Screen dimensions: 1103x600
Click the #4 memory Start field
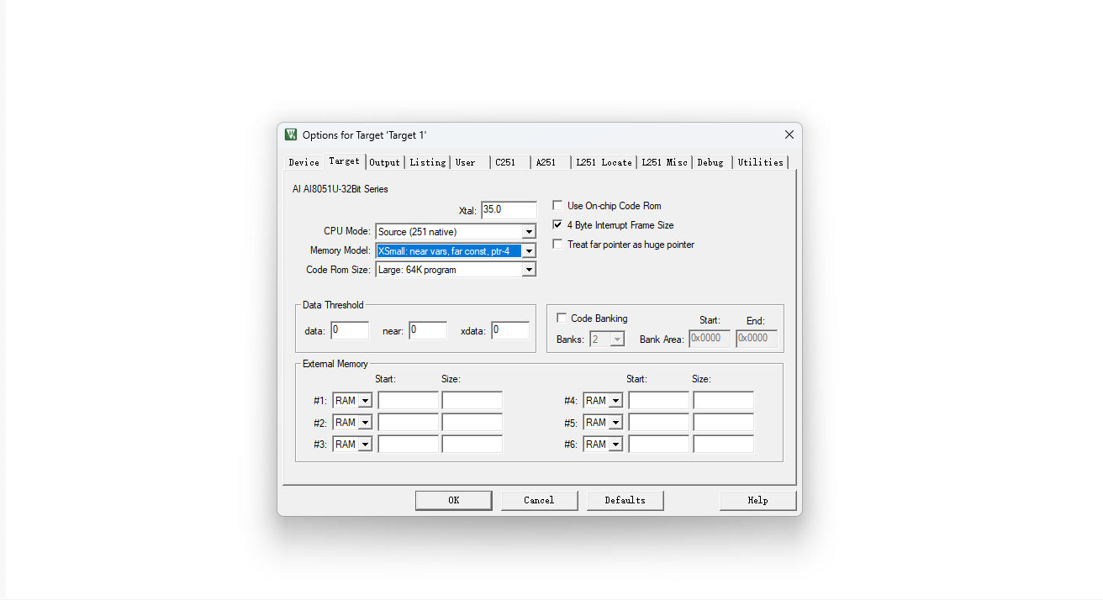point(658,401)
